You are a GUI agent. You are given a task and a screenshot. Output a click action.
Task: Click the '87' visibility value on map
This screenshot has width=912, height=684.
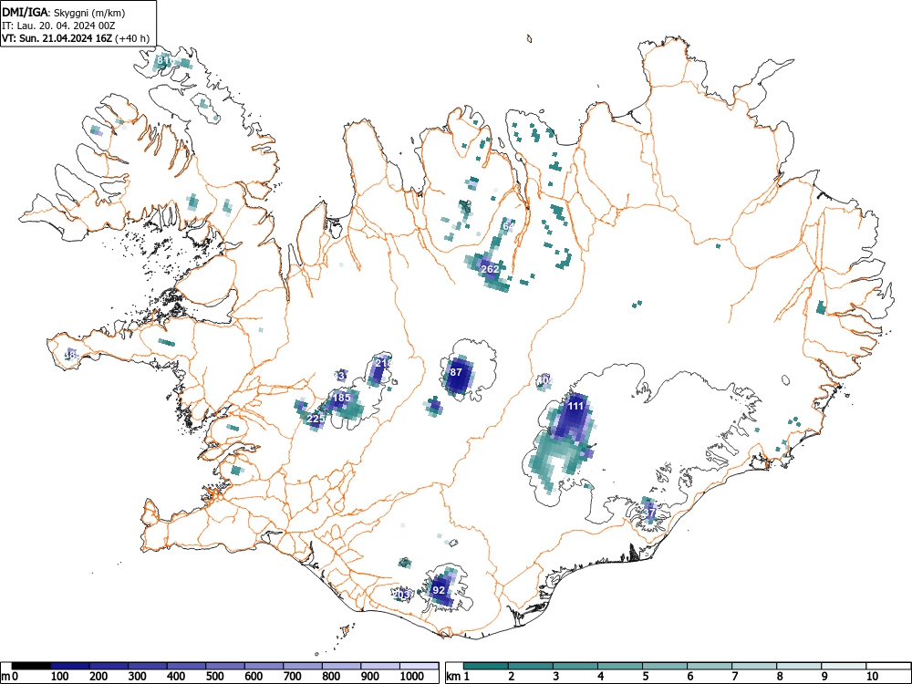pyautogui.click(x=456, y=372)
